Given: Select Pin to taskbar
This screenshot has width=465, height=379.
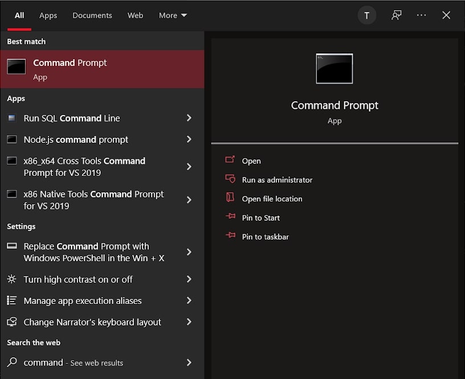Looking at the screenshot, I should [x=265, y=237].
